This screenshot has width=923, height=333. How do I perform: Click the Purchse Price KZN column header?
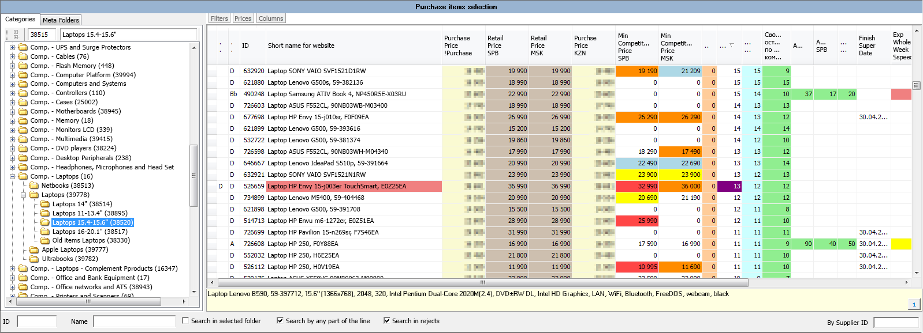coord(593,46)
